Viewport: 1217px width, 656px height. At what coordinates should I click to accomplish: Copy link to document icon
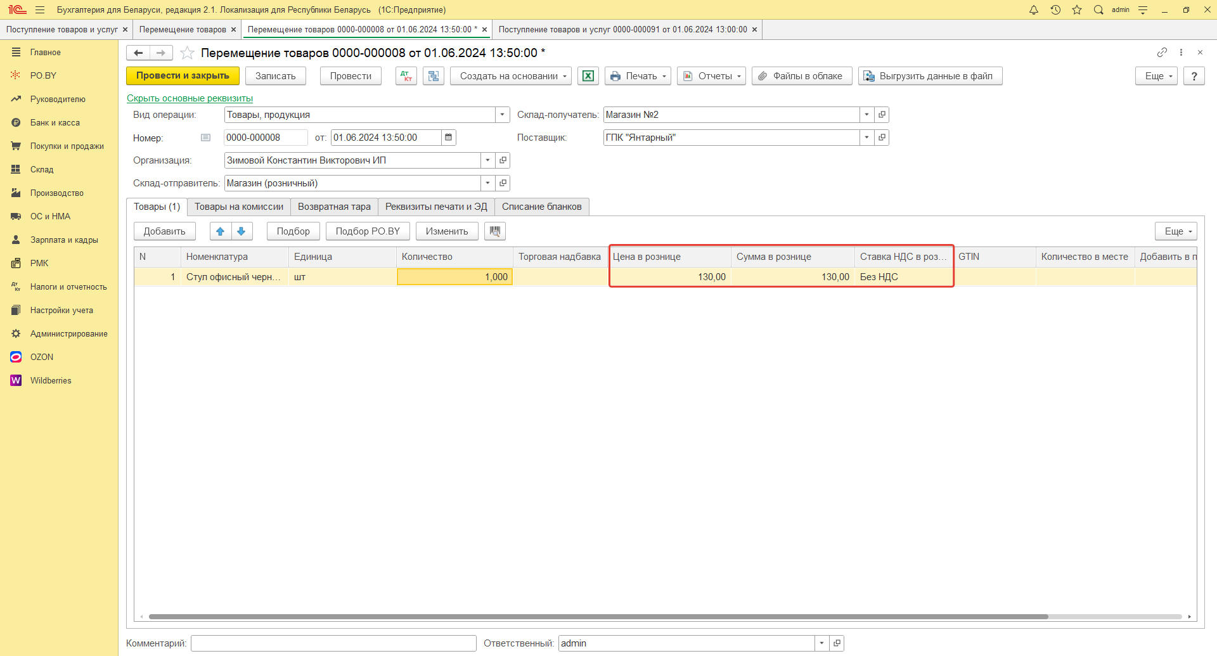[1162, 52]
